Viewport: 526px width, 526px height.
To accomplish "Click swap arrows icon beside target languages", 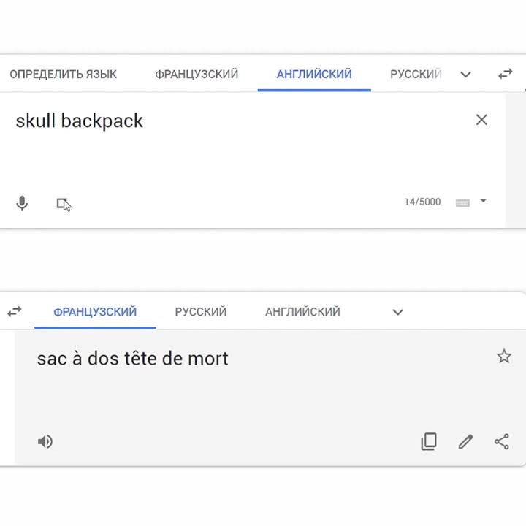I will [x=15, y=312].
